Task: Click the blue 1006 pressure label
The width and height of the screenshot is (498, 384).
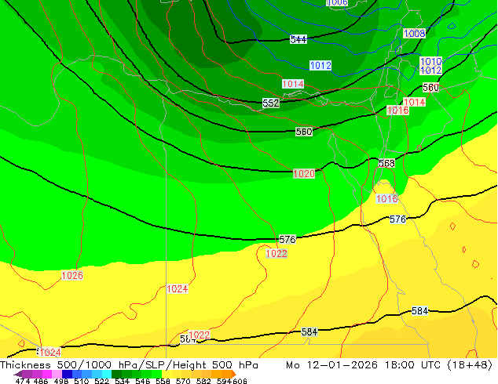Action: click(337, 3)
